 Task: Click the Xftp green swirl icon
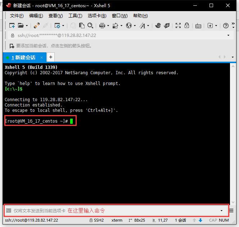(167, 25)
